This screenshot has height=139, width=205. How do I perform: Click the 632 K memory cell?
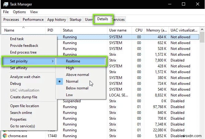point(157,43)
